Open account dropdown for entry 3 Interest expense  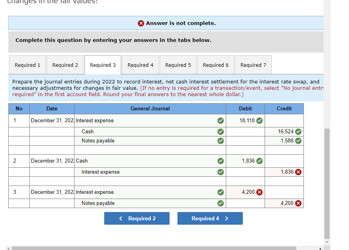pyautogui.click(x=150, y=192)
